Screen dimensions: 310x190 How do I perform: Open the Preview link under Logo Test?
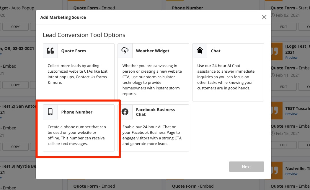291,58
